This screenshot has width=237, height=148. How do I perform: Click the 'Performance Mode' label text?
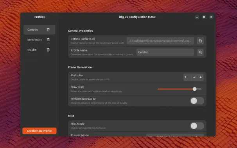pyautogui.click(x=83, y=99)
